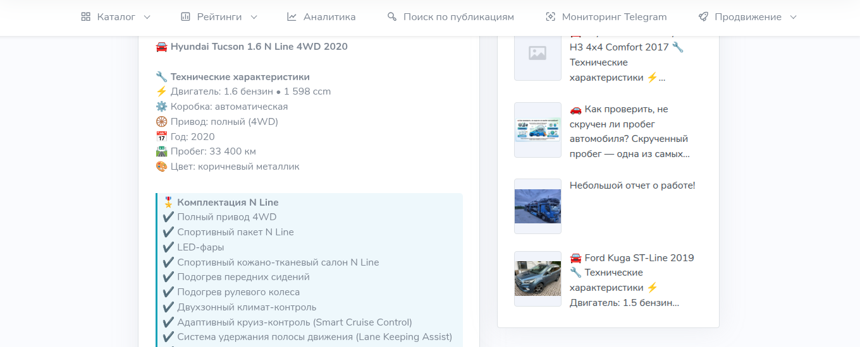Click the Коробка: автоматическая line
Viewport: 860px width, 347px height.
[x=222, y=107]
